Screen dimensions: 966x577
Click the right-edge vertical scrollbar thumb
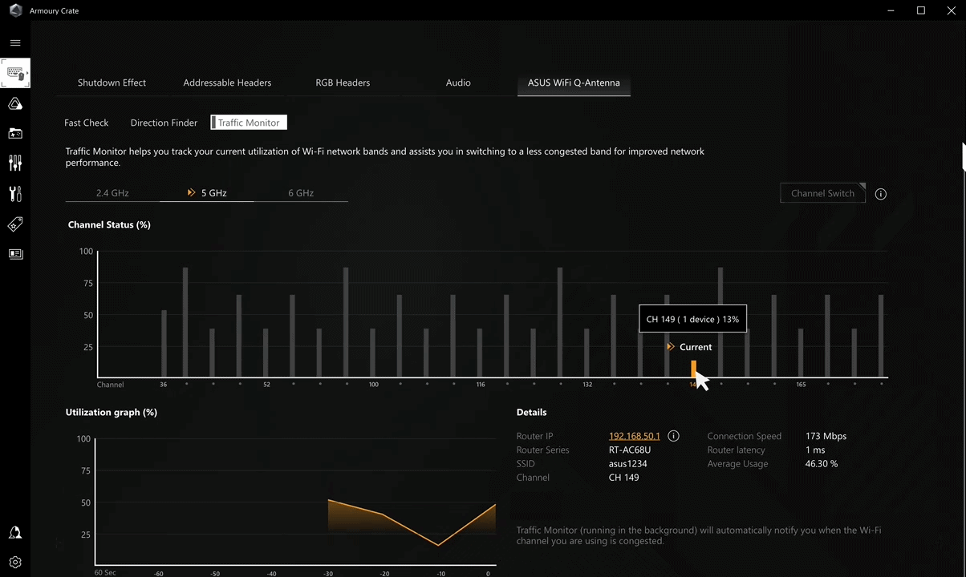pyautogui.click(x=964, y=157)
